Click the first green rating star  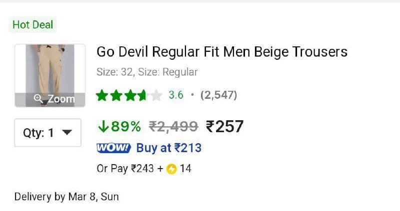[102, 95]
